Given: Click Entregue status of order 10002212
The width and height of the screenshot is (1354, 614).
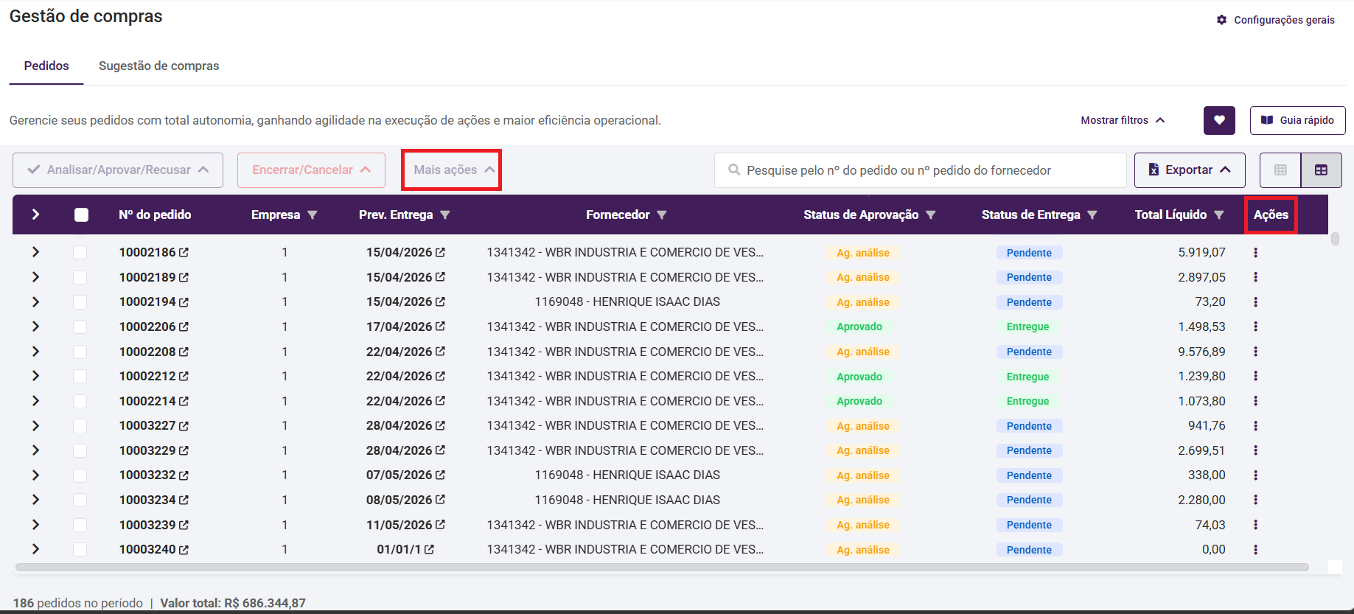Looking at the screenshot, I should click(x=1027, y=377).
